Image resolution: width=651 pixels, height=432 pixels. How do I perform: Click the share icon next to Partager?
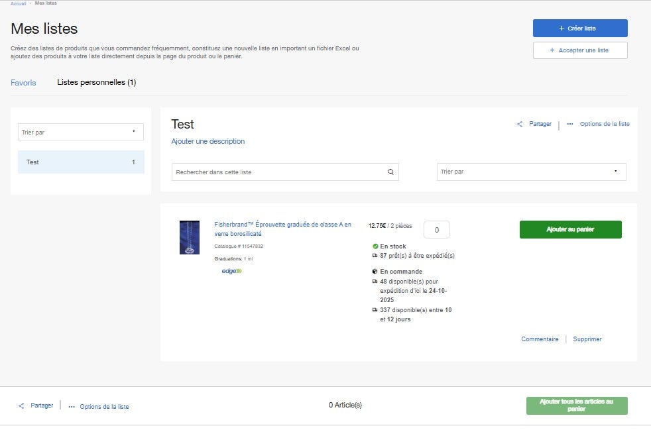[520, 124]
